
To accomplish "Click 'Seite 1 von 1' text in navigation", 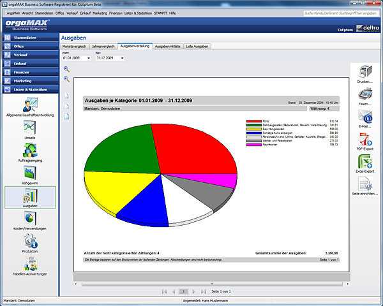I will (221, 291).
